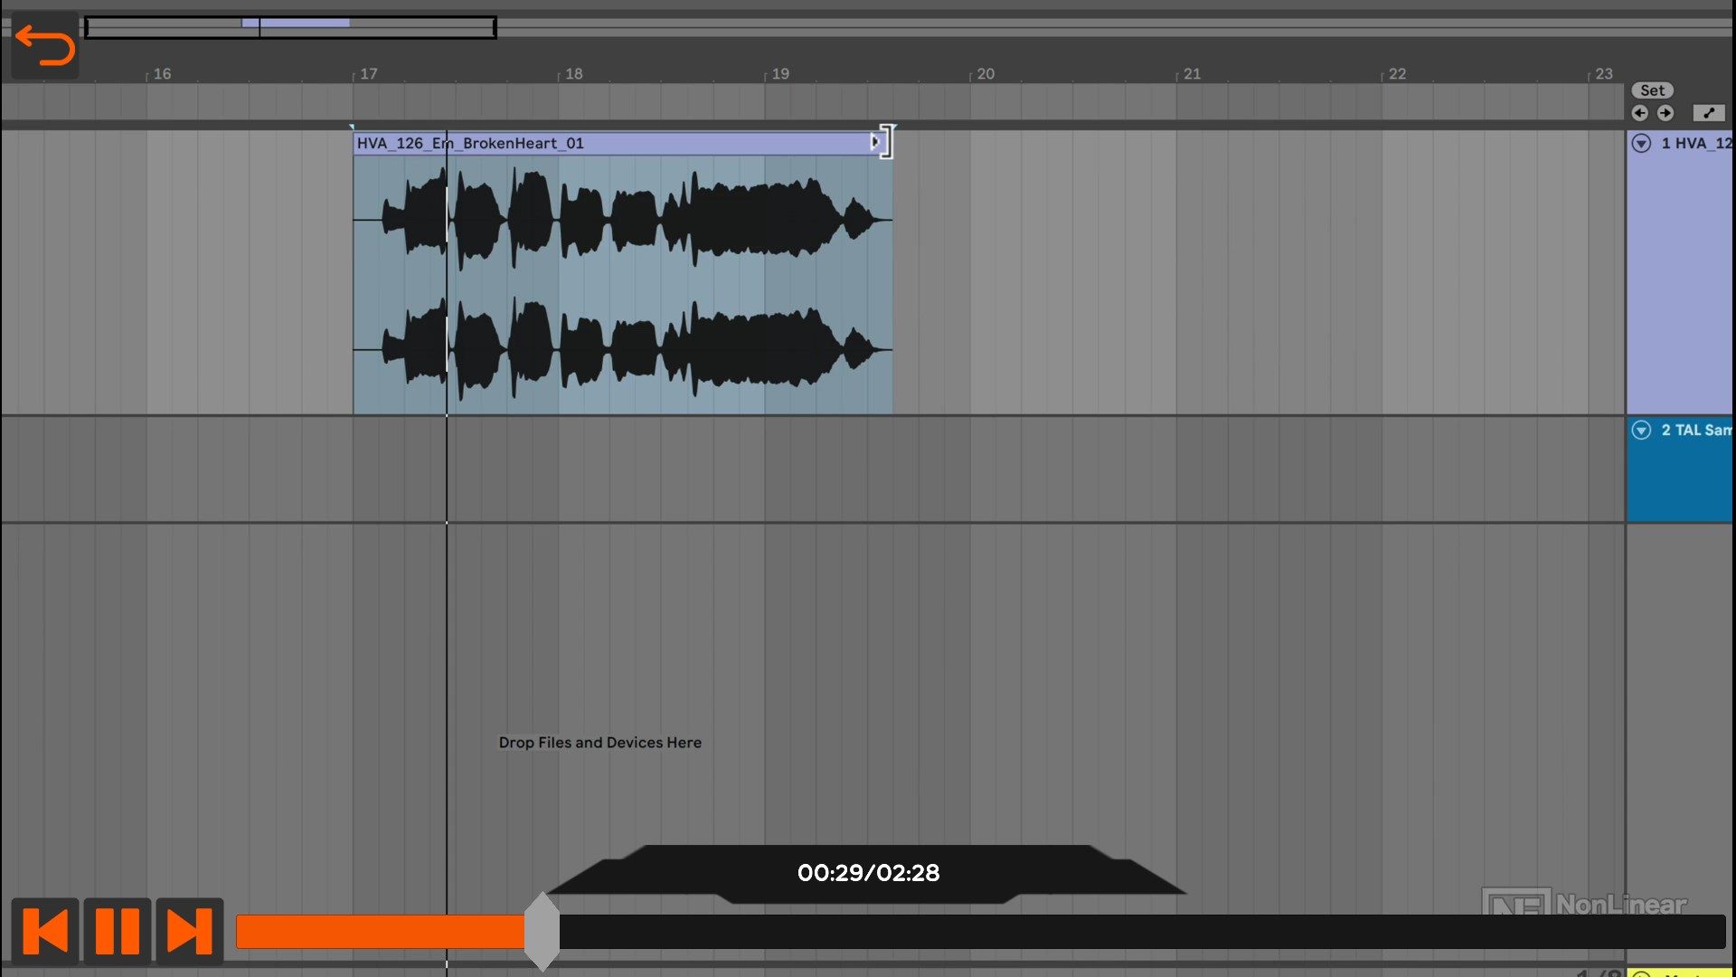
Task: Jump to the previous locator arrow
Action: [x=1639, y=113]
